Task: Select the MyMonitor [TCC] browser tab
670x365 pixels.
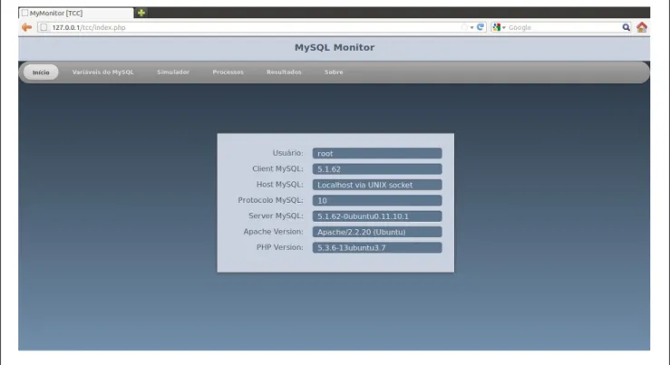Action: 76,13
